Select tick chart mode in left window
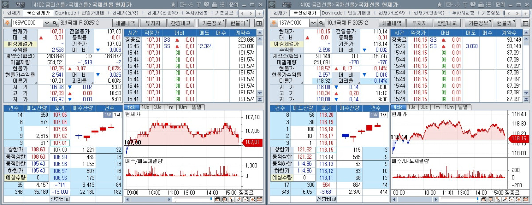Screen dimensions: 532x205 click(x=131, y=107)
